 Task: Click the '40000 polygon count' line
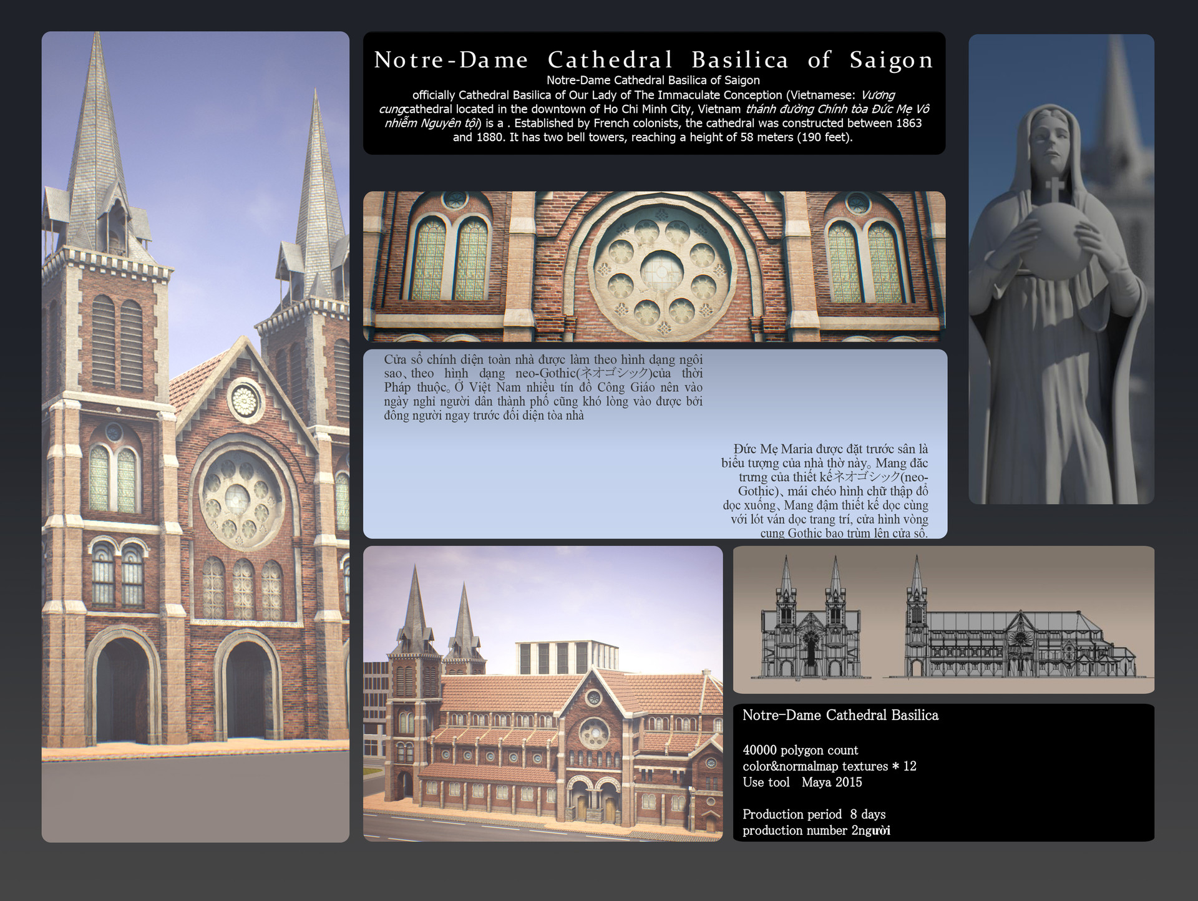click(800, 750)
